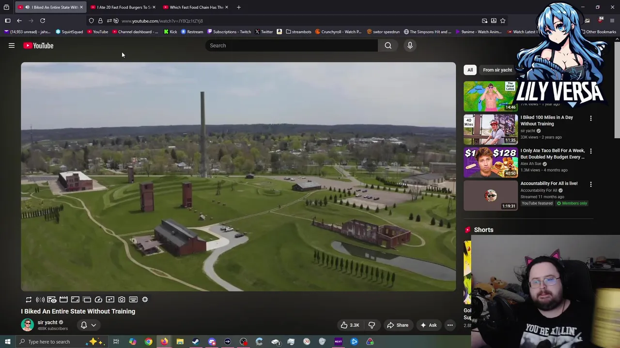Screen dimensions: 620x348
Task: Open options for I Biked 100 Miles video
Action: [590, 118]
